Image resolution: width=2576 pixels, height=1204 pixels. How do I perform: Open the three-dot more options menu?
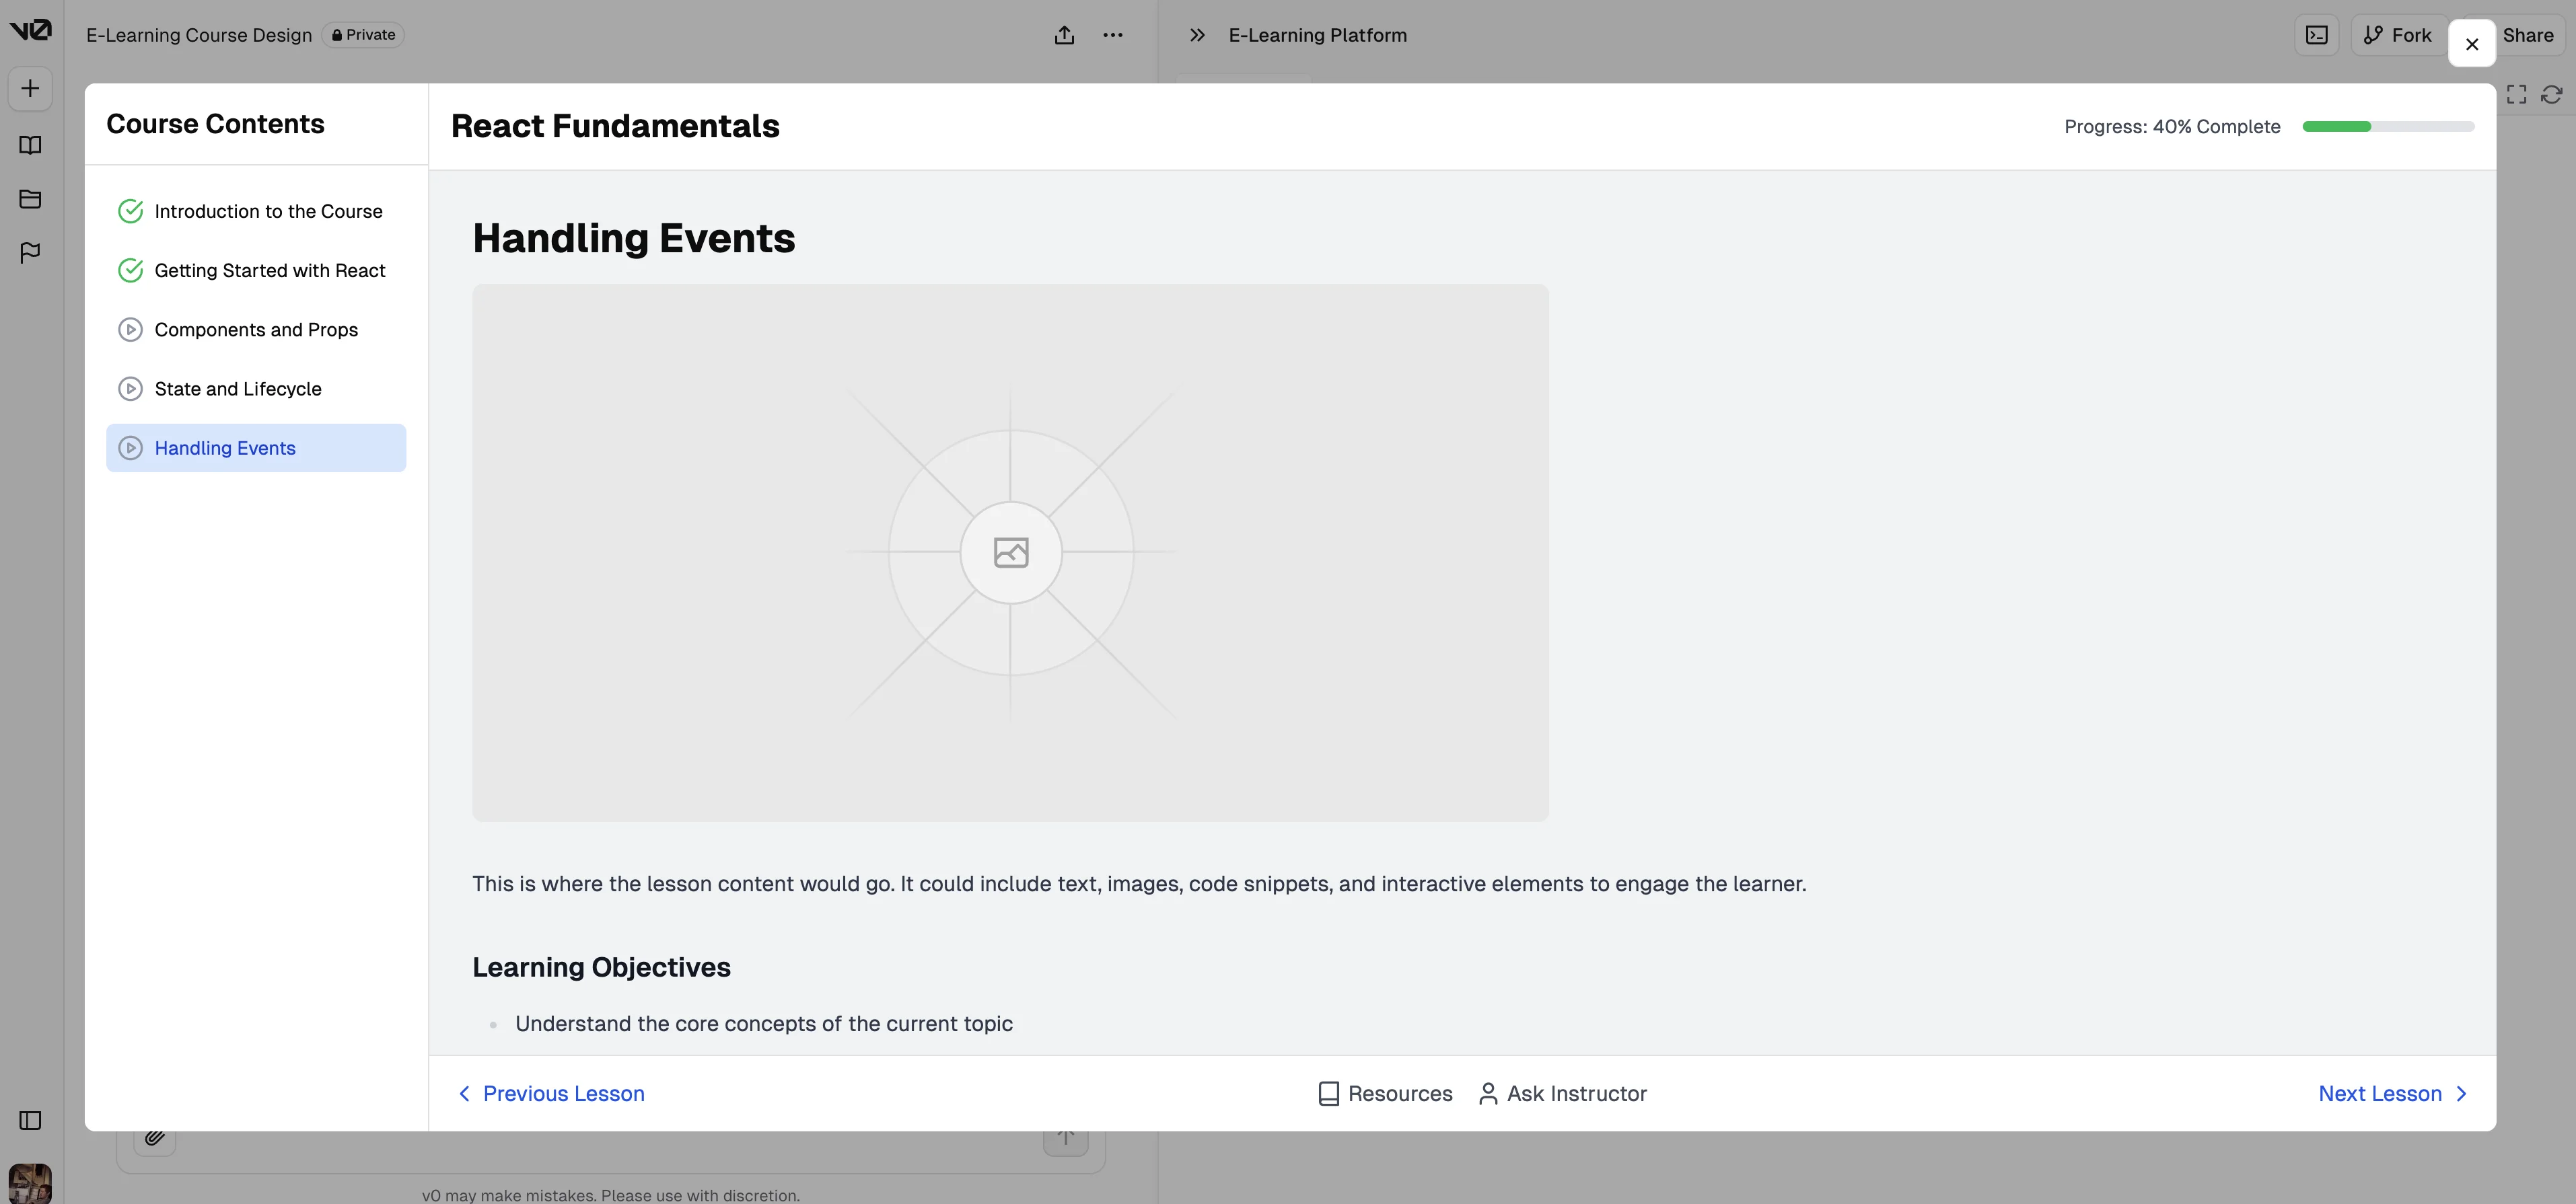1112,35
